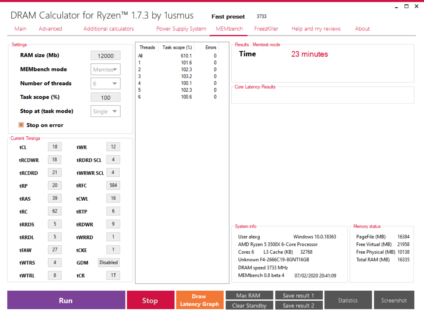Open the Main tab
424x318 pixels.
[20, 29]
